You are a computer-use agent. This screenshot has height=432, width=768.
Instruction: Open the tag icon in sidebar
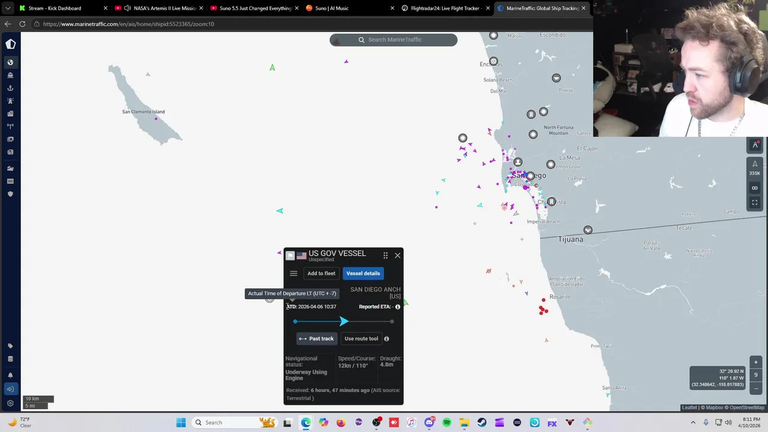(10, 346)
